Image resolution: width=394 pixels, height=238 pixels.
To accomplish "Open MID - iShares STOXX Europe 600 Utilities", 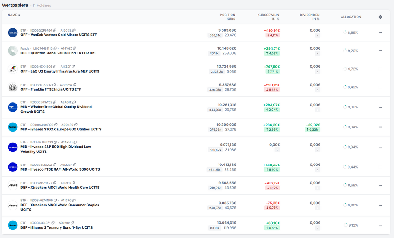I will click(61, 129).
